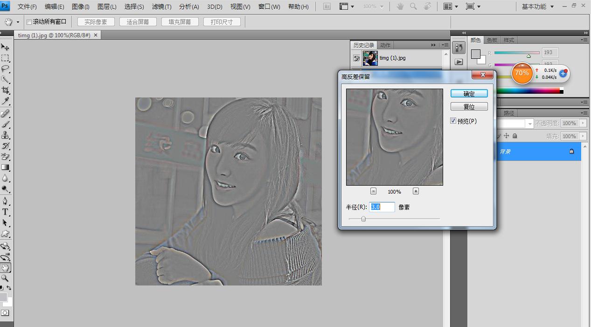This screenshot has height=327, width=591.
Task: Click the zoom out minus button in the preview
Action: (373, 191)
